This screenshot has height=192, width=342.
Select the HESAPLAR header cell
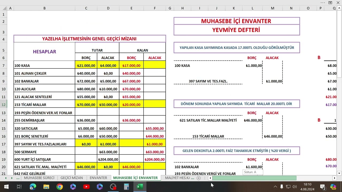pos(44,52)
